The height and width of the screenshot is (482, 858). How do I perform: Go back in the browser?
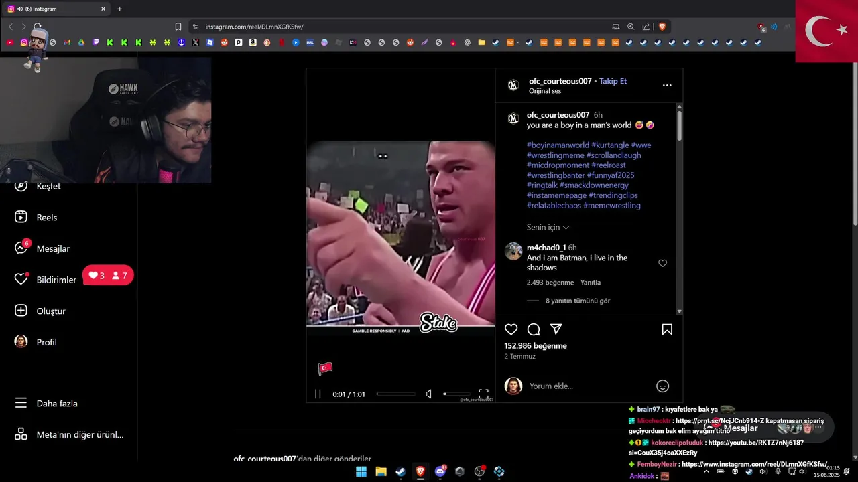click(x=11, y=27)
